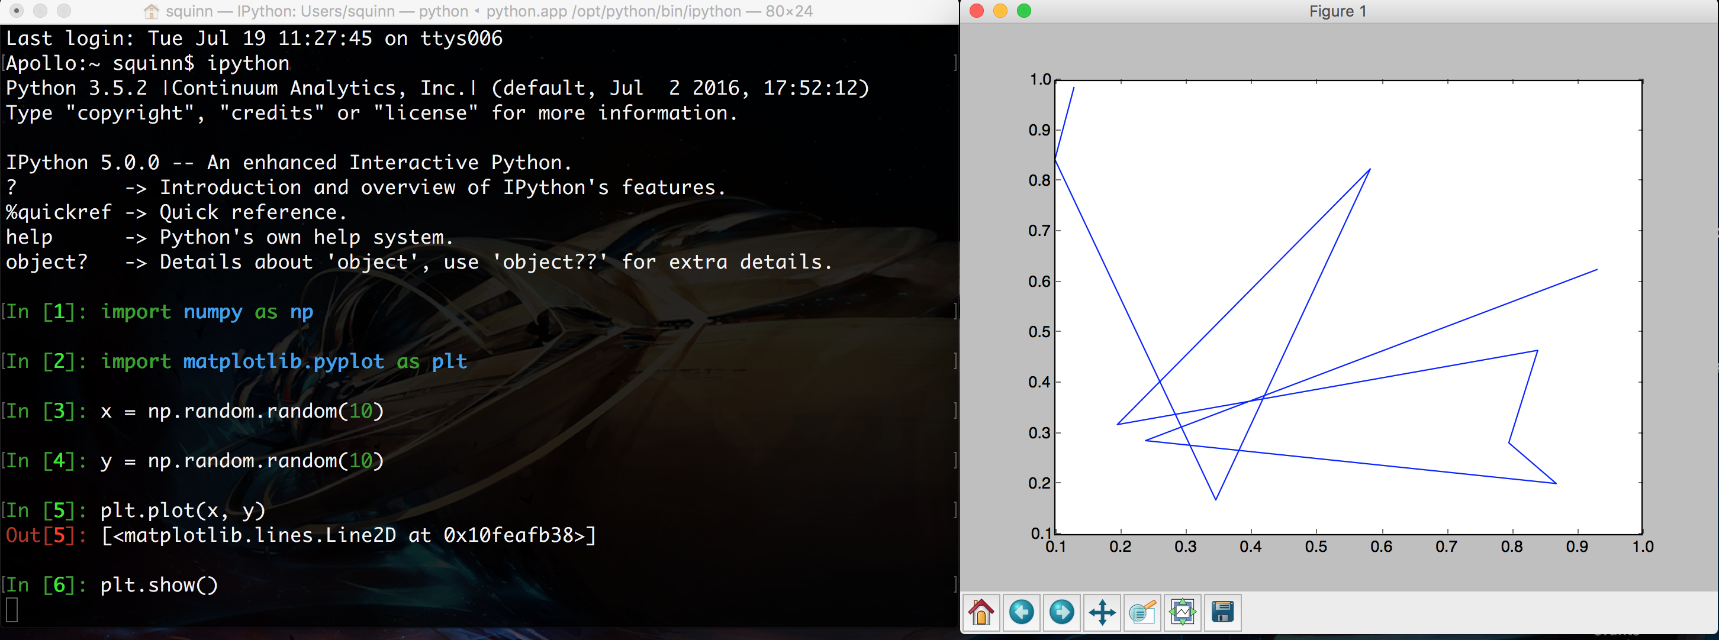
Task: Reset plot to original home view
Action: [981, 612]
